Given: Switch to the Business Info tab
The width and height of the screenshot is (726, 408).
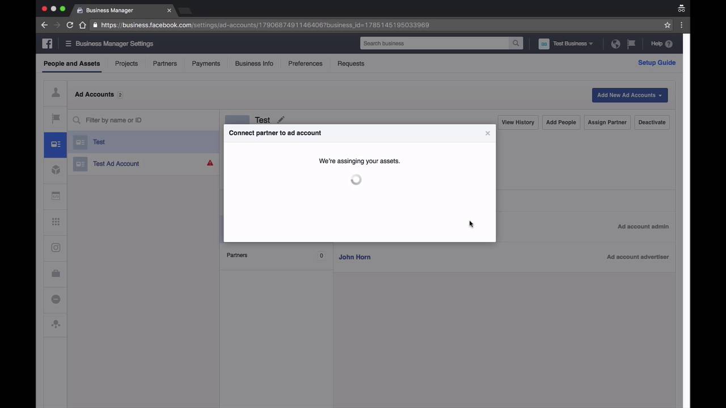Looking at the screenshot, I should [254, 63].
